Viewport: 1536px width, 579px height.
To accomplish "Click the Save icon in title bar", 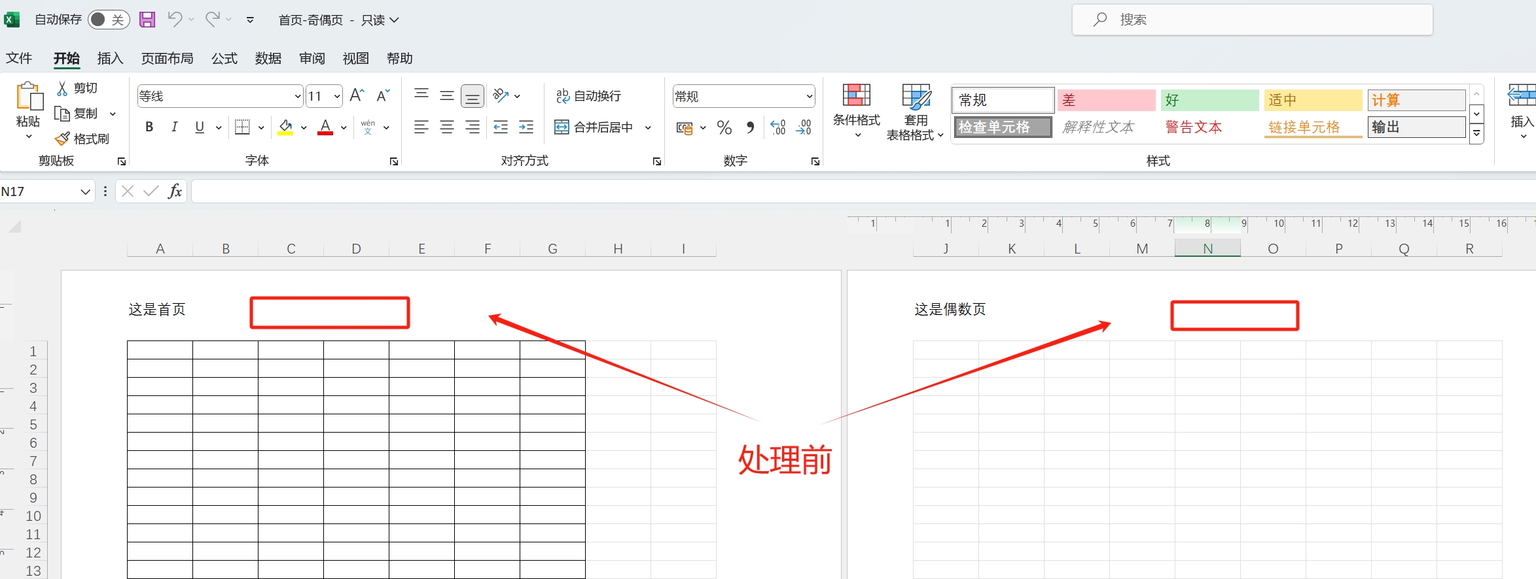I will click(x=147, y=20).
